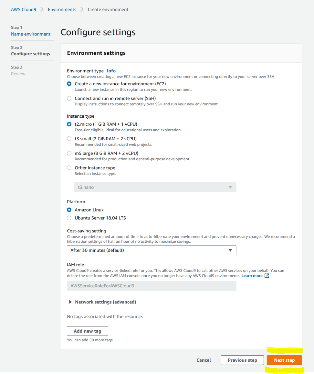Select Other instance type option

point(69,168)
